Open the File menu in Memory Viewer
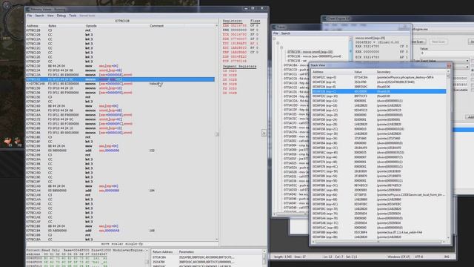The width and height of the screenshot is (474, 267). 30,16
